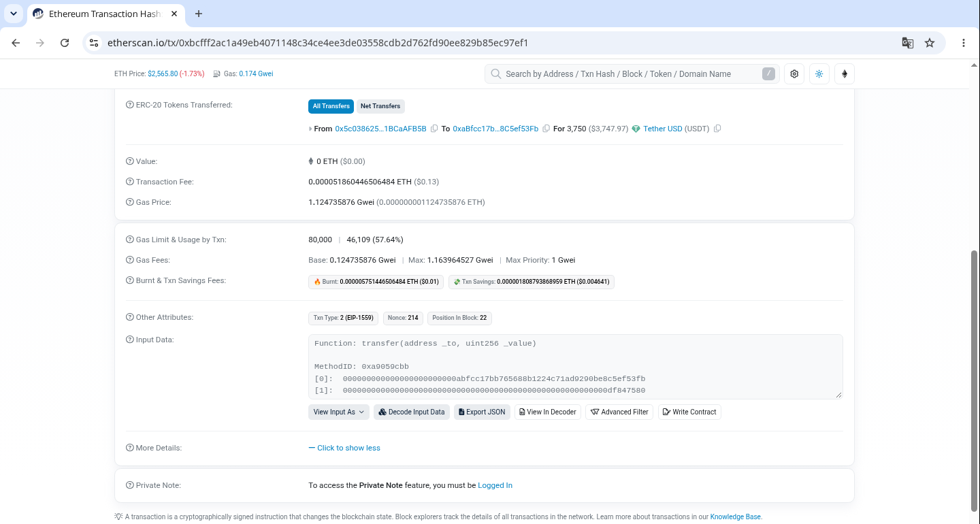This screenshot has width=980, height=524.
Task: Click Export JSON button
Action: pos(482,412)
